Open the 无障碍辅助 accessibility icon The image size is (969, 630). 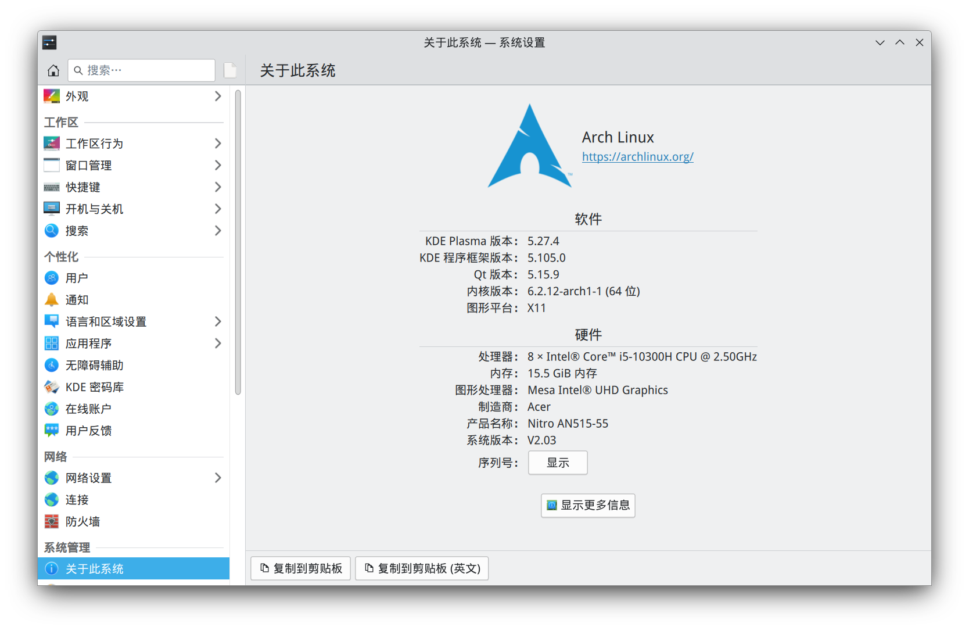[x=51, y=365]
